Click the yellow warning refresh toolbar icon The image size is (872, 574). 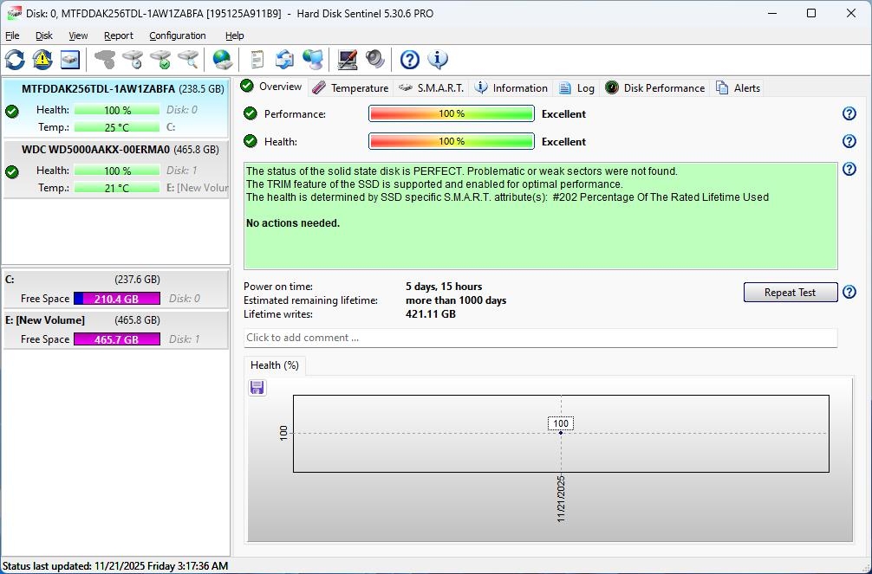42,60
